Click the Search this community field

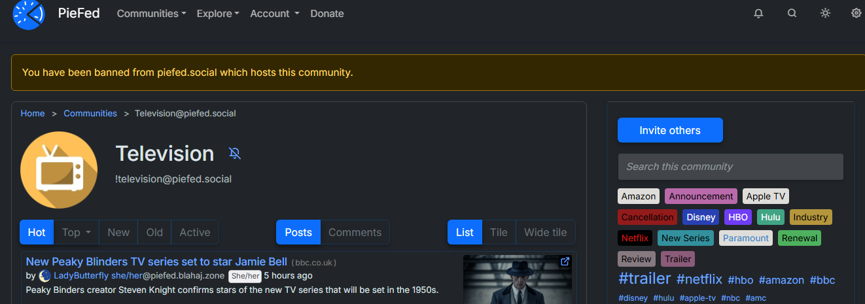[x=730, y=167]
